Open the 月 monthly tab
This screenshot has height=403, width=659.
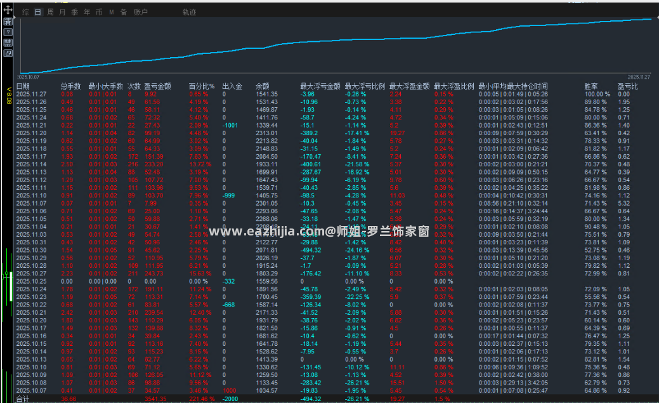coord(62,12)
